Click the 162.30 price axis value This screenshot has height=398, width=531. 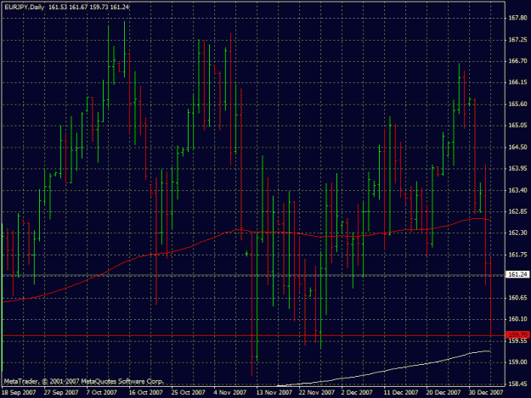[518, 233]
